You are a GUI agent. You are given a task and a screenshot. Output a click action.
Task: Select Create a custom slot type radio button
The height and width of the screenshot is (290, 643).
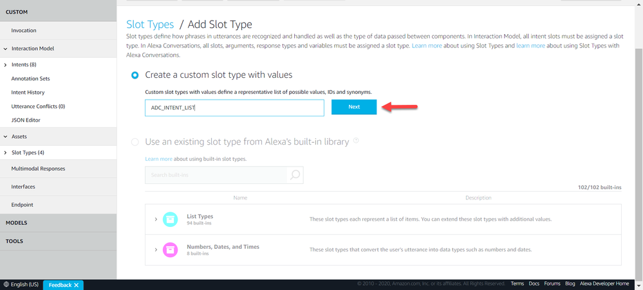(x=135, y=75)
